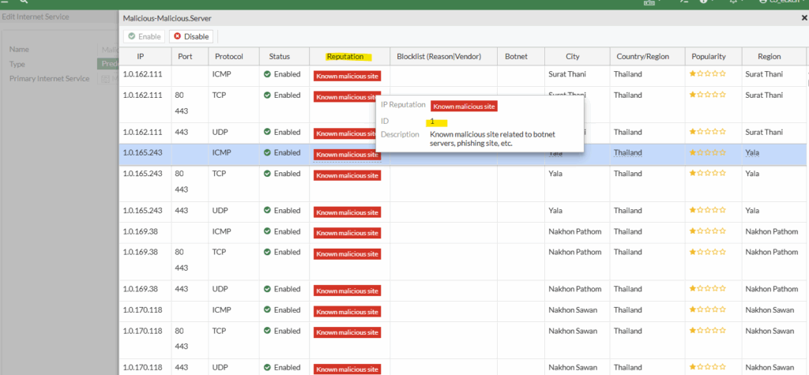Click the Enabled status icon for 1.0.170.118 ICMP
The width and height of the screenshot is (809, 375).
(268, 309)
